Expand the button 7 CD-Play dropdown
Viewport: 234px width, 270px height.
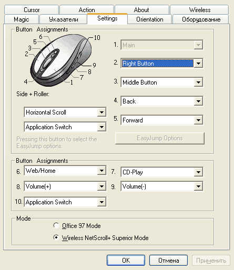point(162,172)
